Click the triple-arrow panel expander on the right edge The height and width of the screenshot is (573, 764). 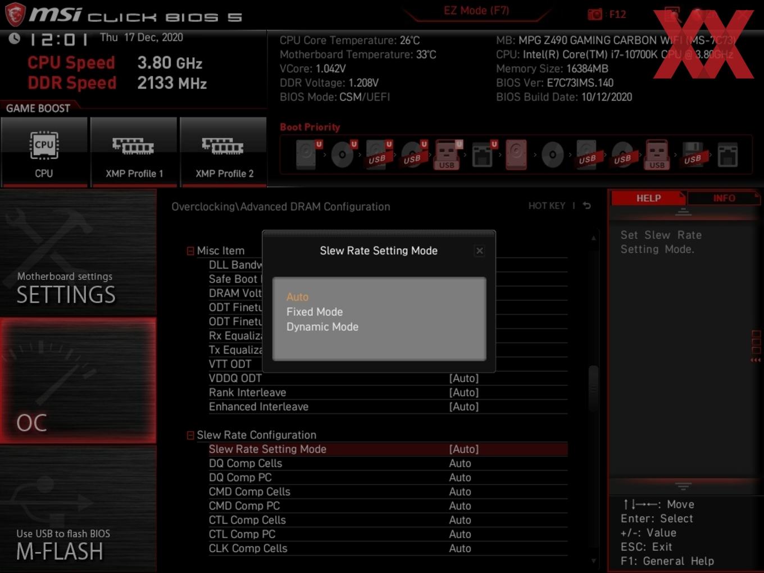756,360
